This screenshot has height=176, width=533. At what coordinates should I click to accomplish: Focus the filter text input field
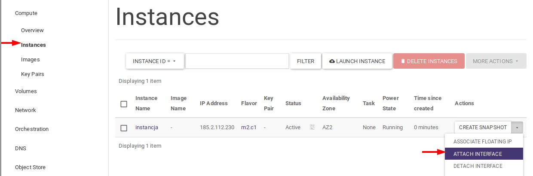[237, 61]
